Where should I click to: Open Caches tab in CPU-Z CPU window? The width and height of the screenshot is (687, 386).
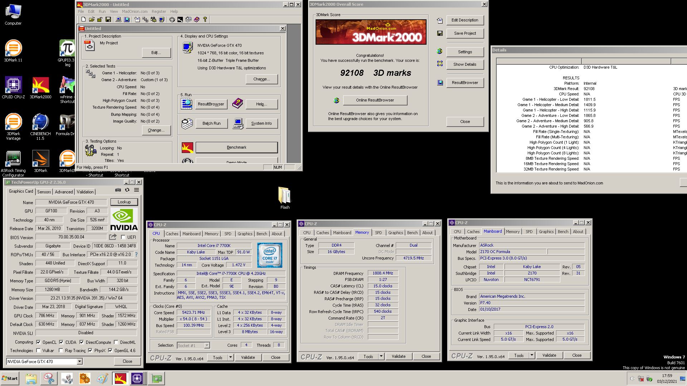pos(172,233)
